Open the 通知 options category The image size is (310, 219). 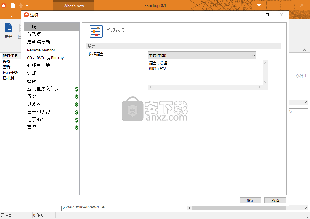point(51,73)
